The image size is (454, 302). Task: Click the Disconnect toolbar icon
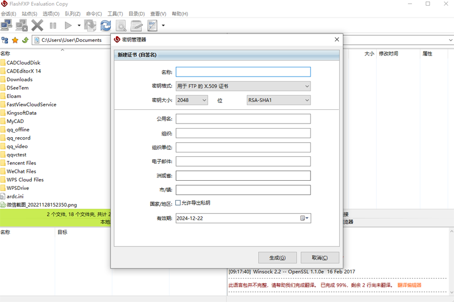click(x=22, y=25)
